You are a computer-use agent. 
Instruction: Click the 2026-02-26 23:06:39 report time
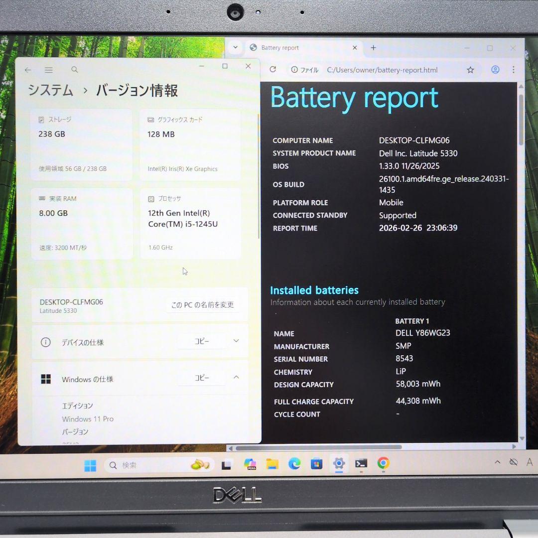(x=418, y=228)
